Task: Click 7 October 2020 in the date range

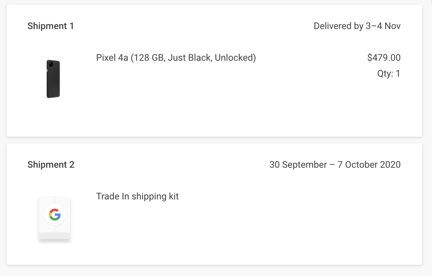Action: click(369, 165)
